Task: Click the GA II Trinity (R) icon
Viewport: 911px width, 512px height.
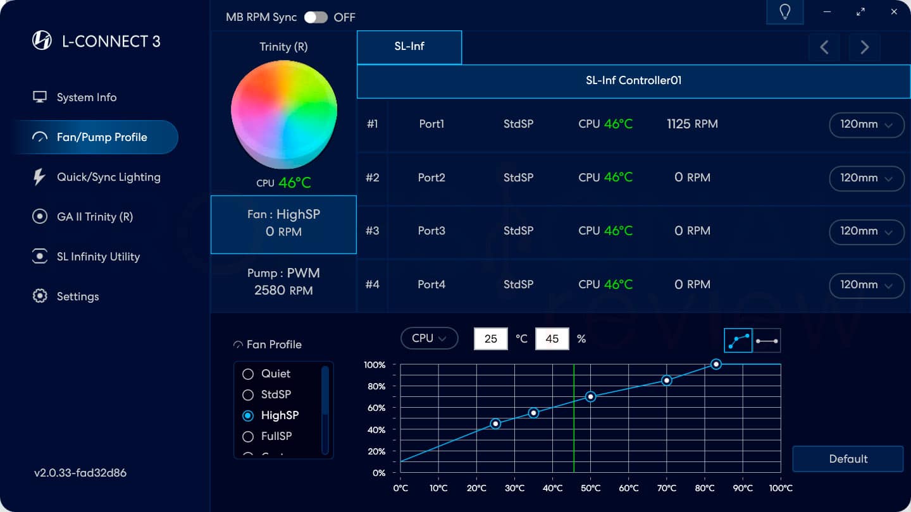Action: coord(40,217)
